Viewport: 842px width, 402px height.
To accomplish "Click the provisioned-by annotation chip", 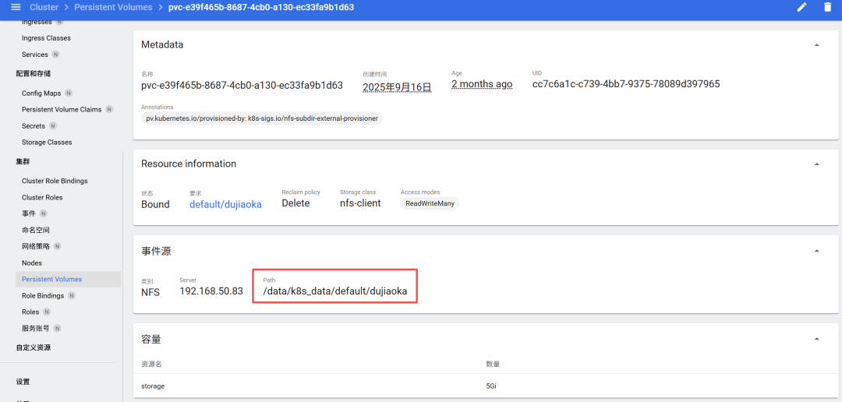I will [x=262, y=118].
